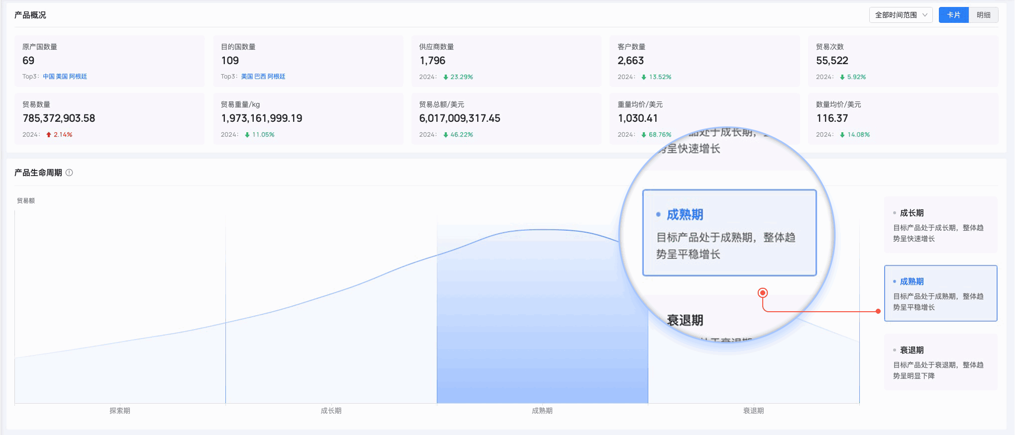Image resolution: width=1015 pixels, height=435 pixels.
Task: Select the highlighted 成熟期 stage card
Action: pyautogui.click(x=940, y=293)
